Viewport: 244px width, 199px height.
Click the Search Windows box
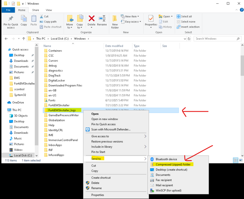click(x=217, y=39)
